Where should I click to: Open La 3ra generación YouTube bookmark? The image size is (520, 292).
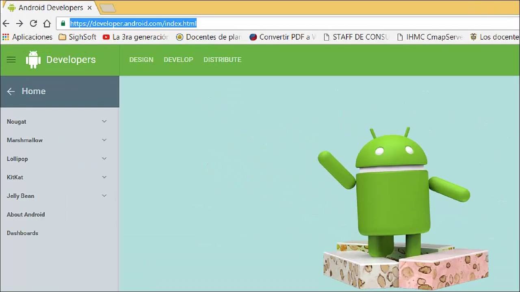point(135,37)
